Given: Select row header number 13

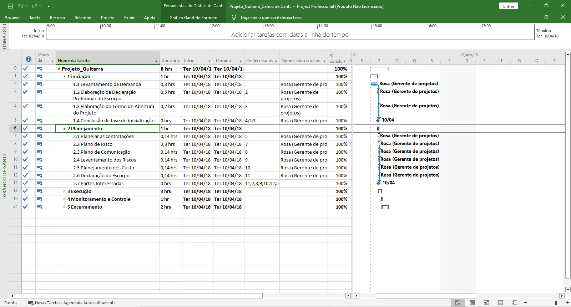Looking at the screenshot, I should (x=15, y=183).
